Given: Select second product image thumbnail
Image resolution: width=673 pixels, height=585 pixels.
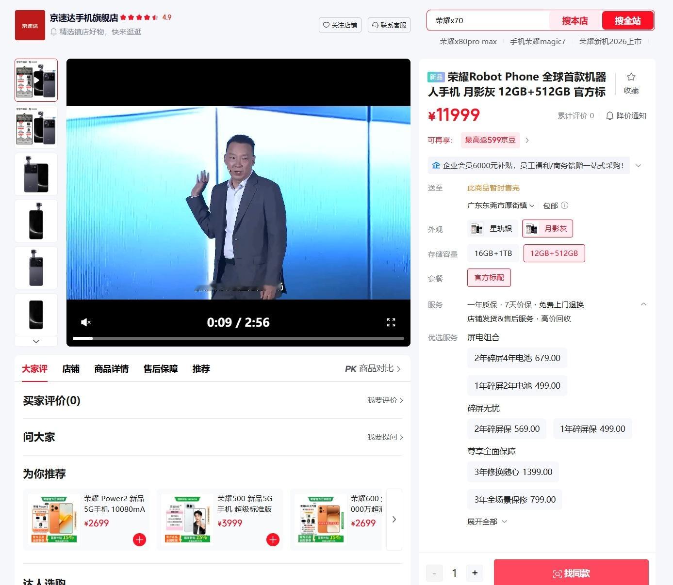Looking at the screenshot, I should [x=36, y=127].
